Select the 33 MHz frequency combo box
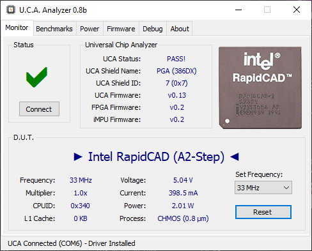312x251 pixels. point(263,188)
